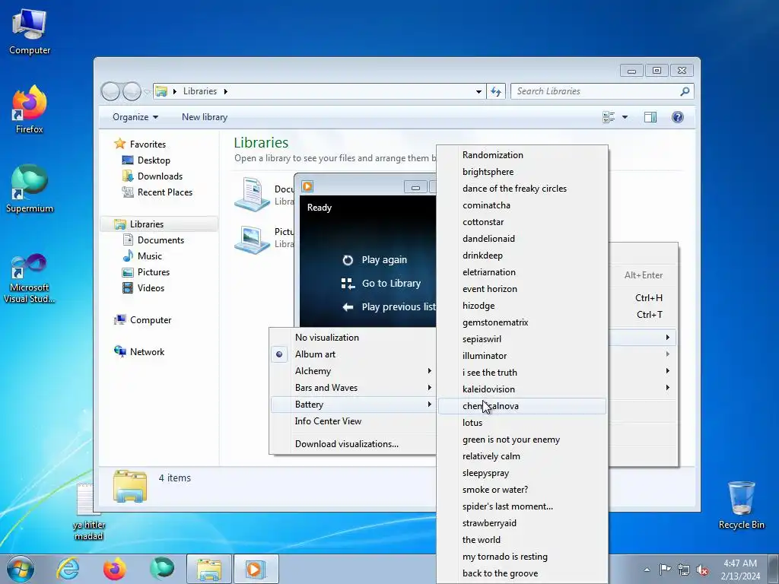Screen dimensions: 779x584
Task: Pick the chemicalnova visualization
Action: point(522,406)
